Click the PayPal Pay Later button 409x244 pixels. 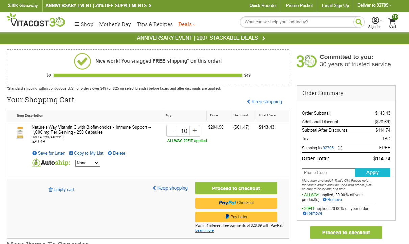(x=236, y=217)
